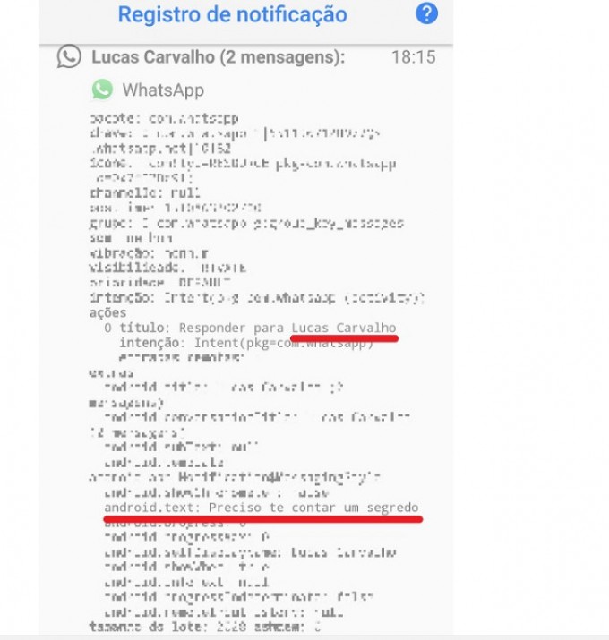
Task: Select the blurred intenção line above ações
Action: click(257, 297)
